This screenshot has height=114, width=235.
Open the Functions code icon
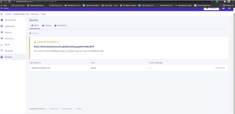tap(2, 38)
